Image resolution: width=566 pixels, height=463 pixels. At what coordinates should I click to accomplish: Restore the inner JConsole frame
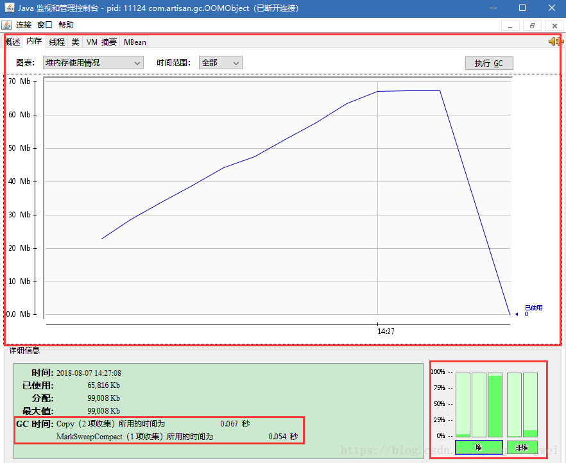[532, 26]
